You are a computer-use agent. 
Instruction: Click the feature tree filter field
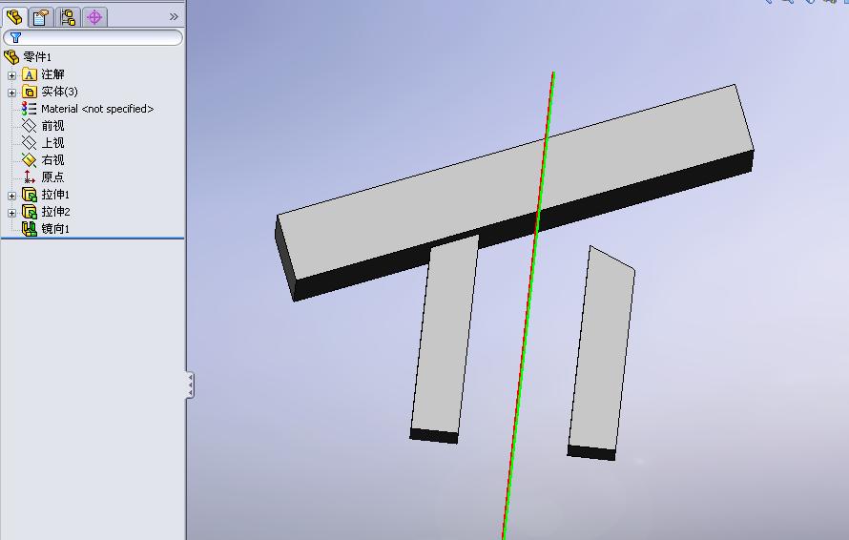tap(93, 37)
